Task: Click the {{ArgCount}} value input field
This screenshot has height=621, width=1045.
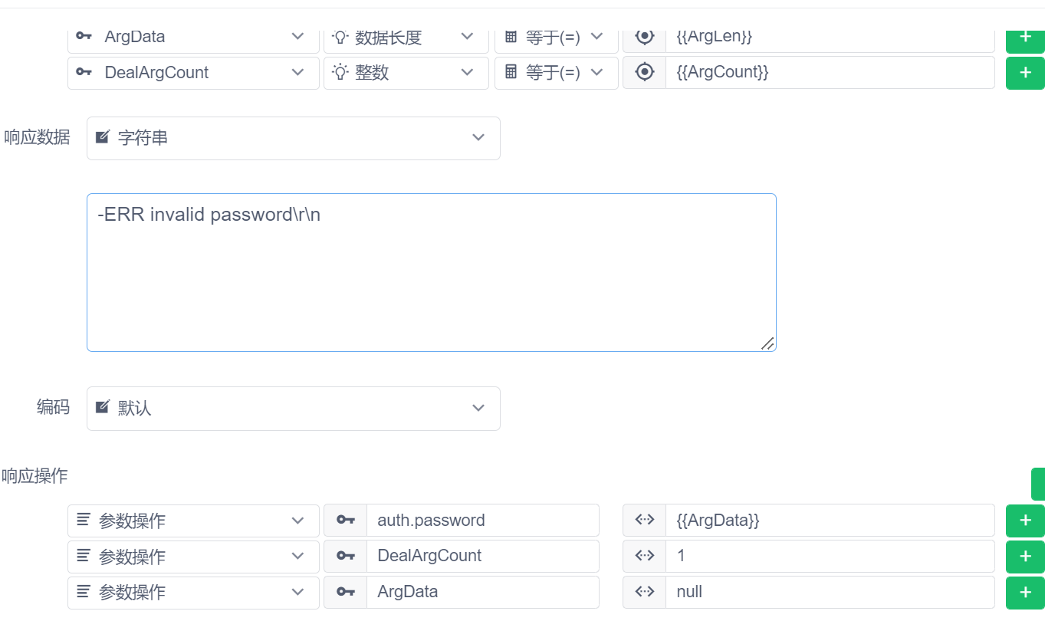Action: point(830,73)
